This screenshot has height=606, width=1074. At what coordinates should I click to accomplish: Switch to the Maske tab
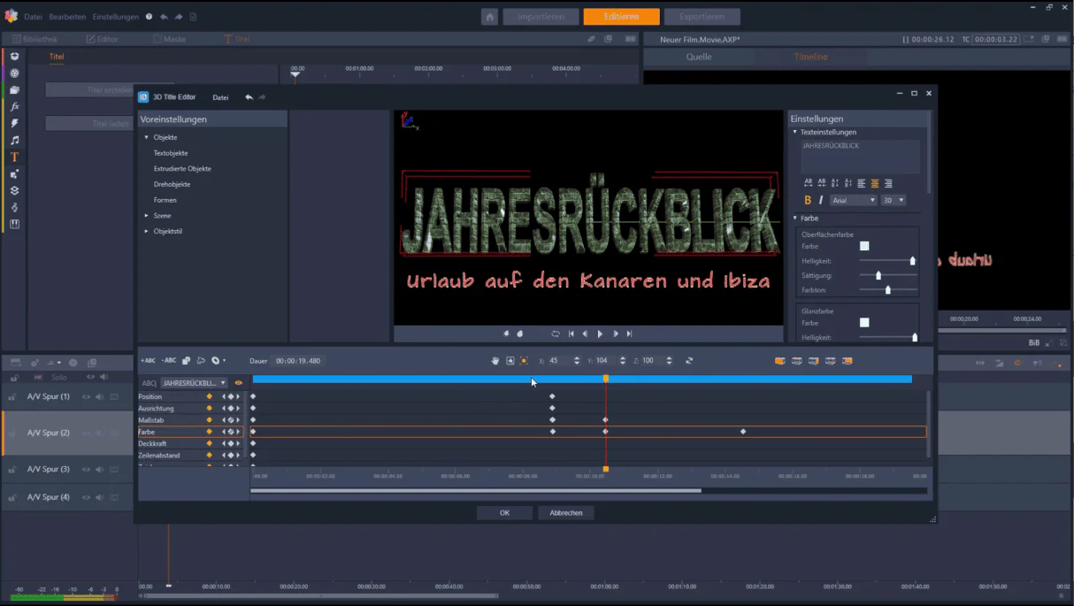[x=170, y=39]
